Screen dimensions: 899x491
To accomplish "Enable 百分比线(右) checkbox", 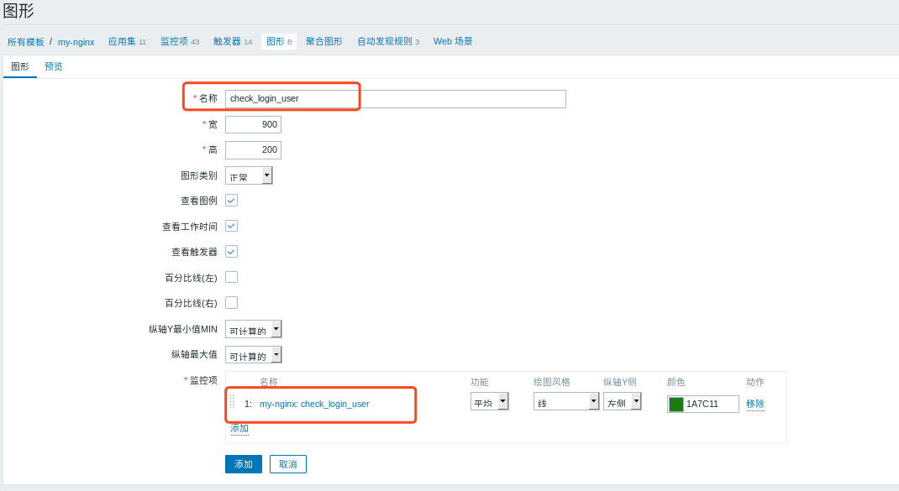I will [x=230, y=302].
